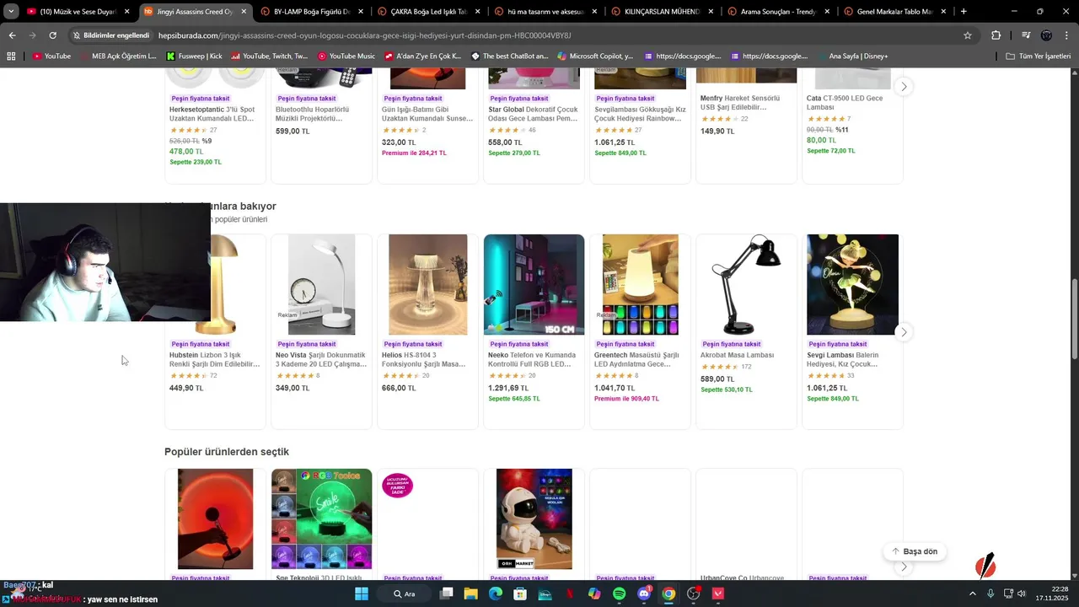The height and width of the screenshot is (607, 1079).
Task: Open Spotify from taskbar
Action: pos(620,594)
